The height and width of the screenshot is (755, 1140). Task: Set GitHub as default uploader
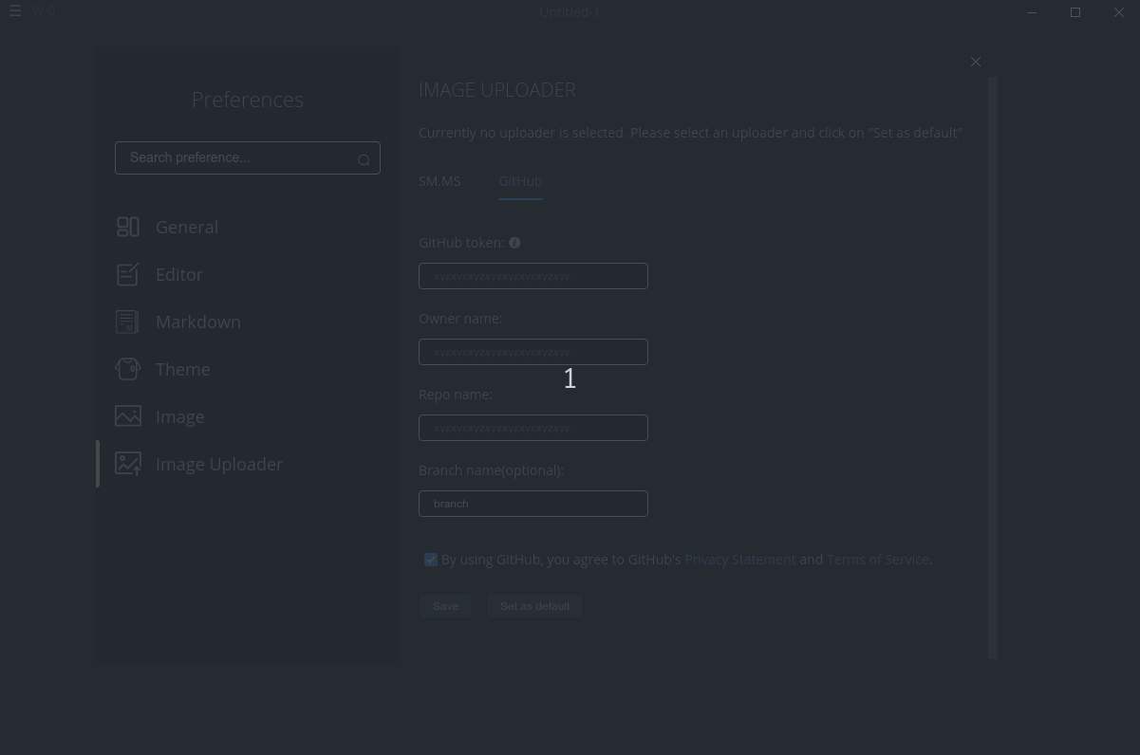point(534,605)
